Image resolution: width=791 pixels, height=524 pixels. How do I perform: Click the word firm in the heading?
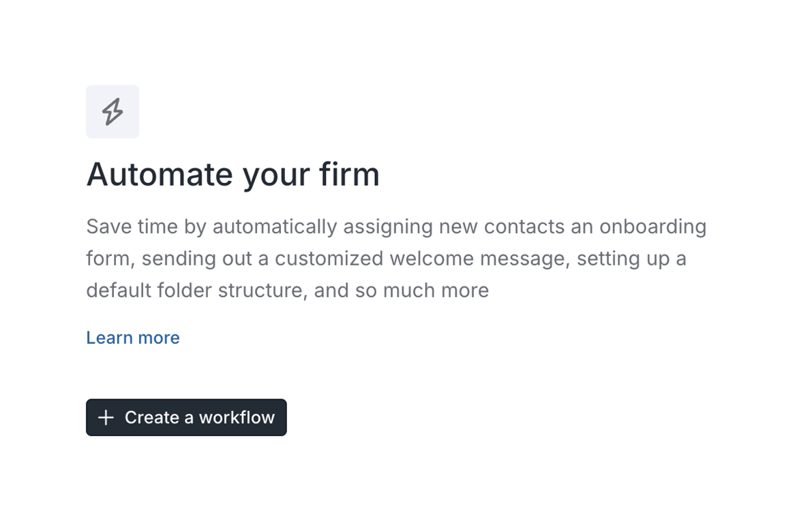[349, 174]
